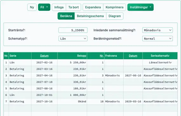Image resolution: width=181 pixels, height=116 pixels.
Task: Click the date 2027-08-16 cell
Action: pyautogui.click(x=44, y=88)
